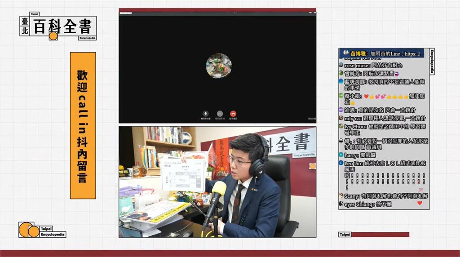Toggle the camera button in the call window
Screen dimensions: 460x257
(220, 114)
